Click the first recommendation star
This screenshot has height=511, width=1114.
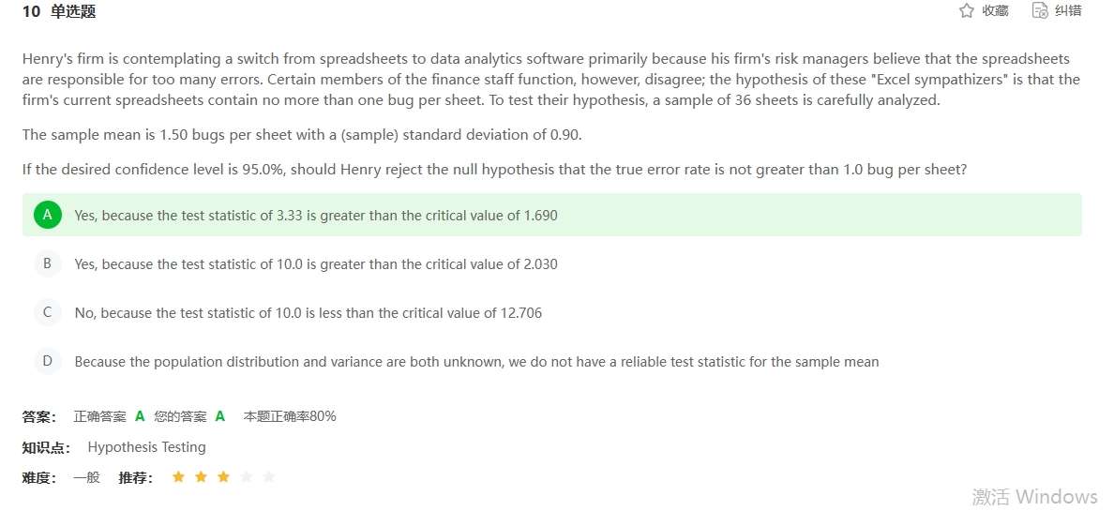point(178,477)
